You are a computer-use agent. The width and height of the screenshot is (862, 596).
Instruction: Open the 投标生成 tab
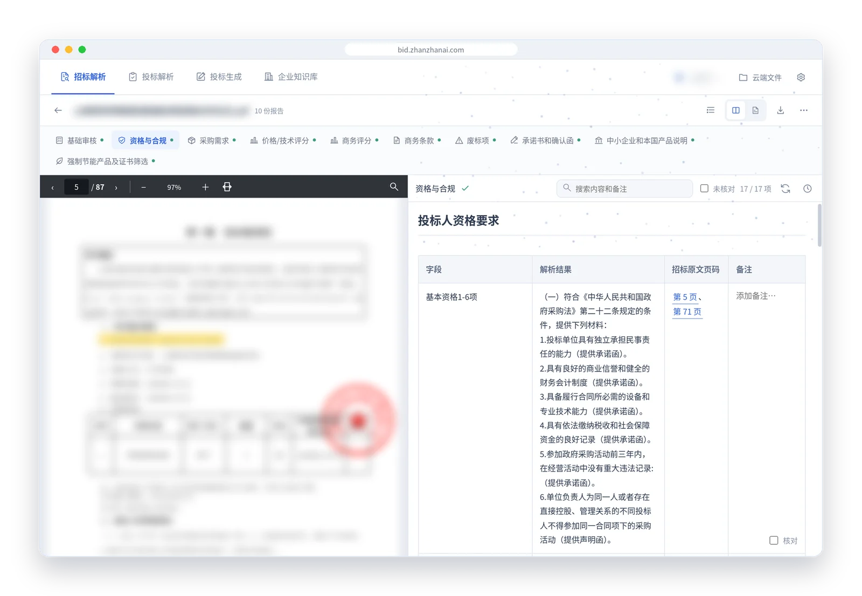point(219,77)
